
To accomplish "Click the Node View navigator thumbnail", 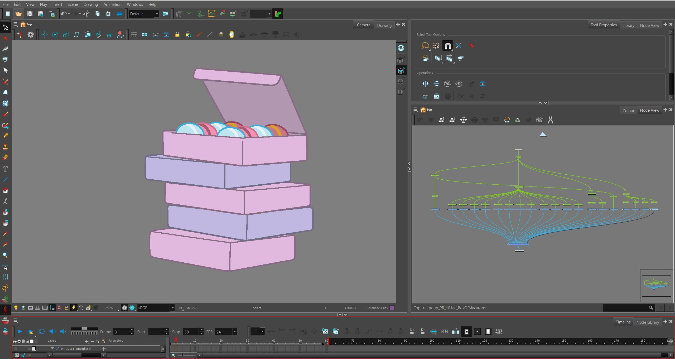I will coord(656,286).
